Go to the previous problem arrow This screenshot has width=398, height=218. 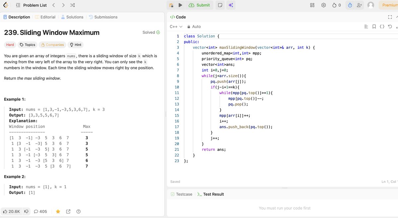[53, 5]
